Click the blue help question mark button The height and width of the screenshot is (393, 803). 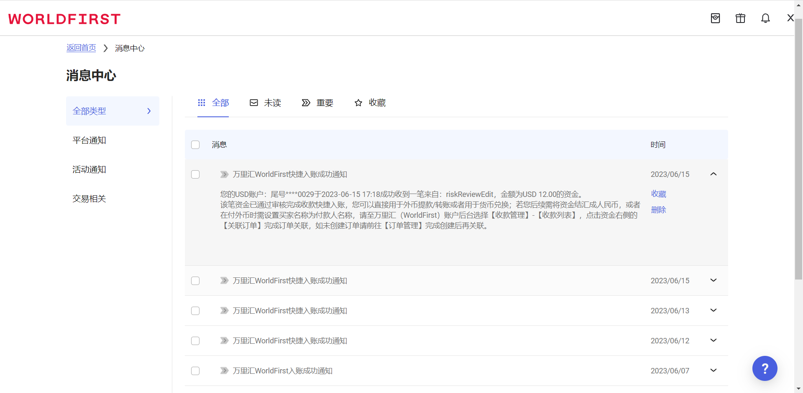[x=765, y=368]
